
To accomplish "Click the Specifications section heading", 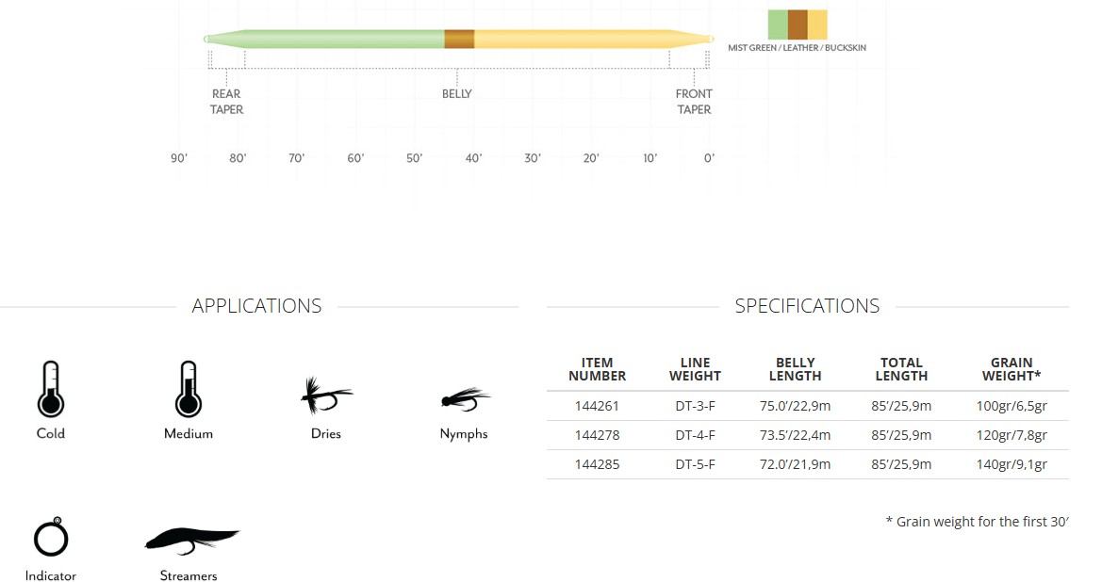I will tap(807, 306).
